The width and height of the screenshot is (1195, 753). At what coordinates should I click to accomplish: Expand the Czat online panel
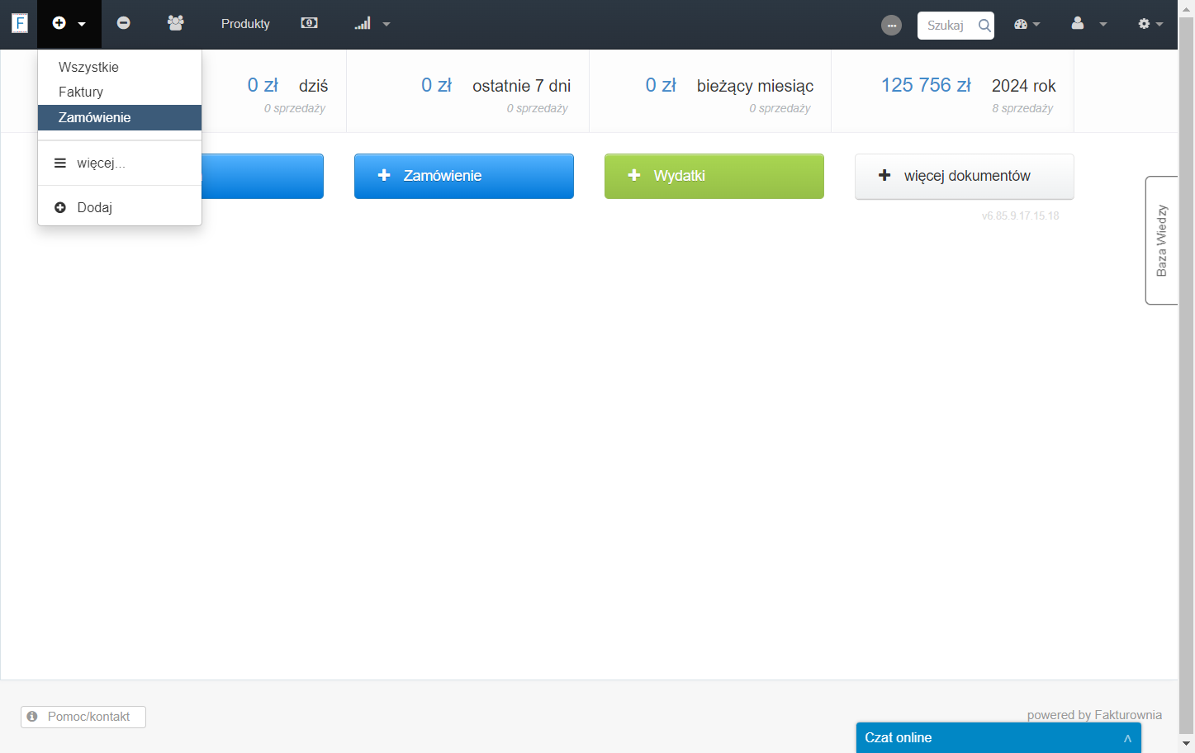[998, 737]
